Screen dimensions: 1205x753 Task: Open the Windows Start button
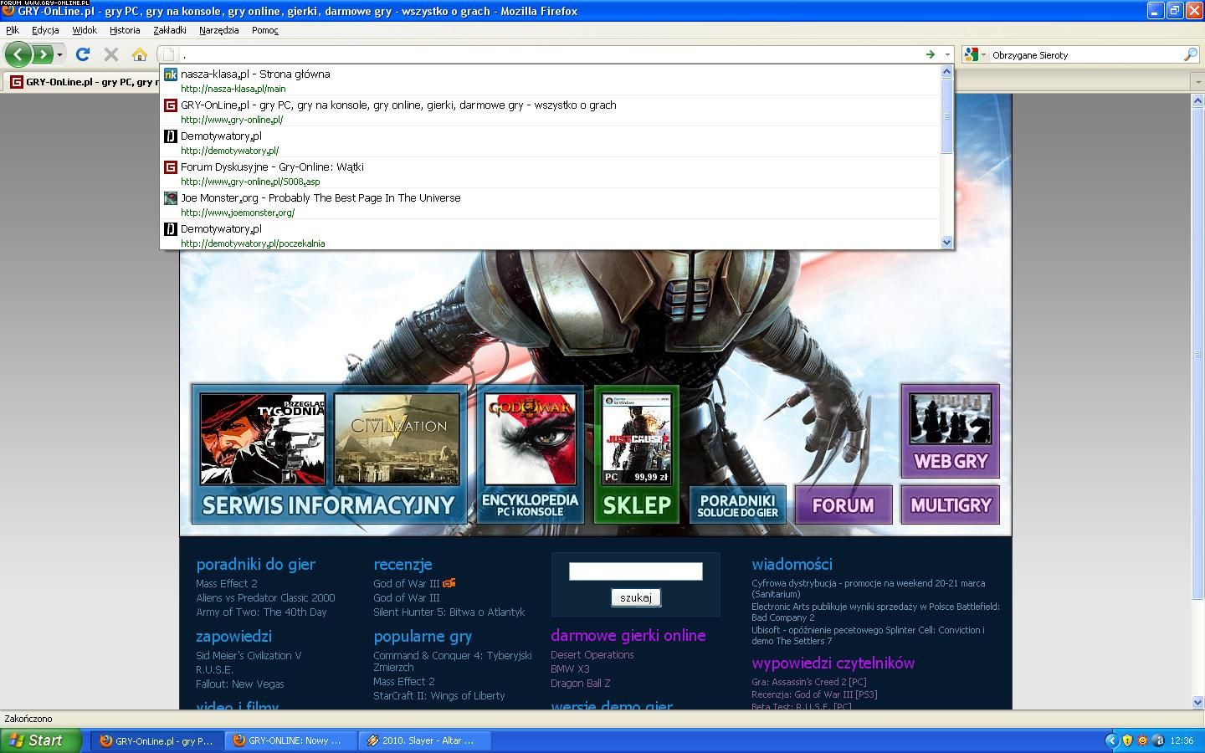[41, 740]
